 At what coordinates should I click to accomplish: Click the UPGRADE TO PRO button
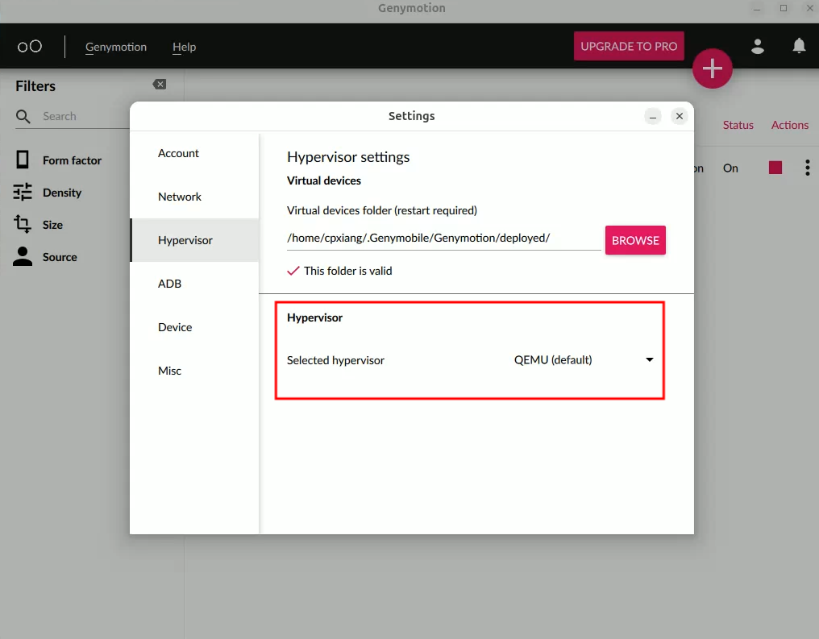(629, 46)
